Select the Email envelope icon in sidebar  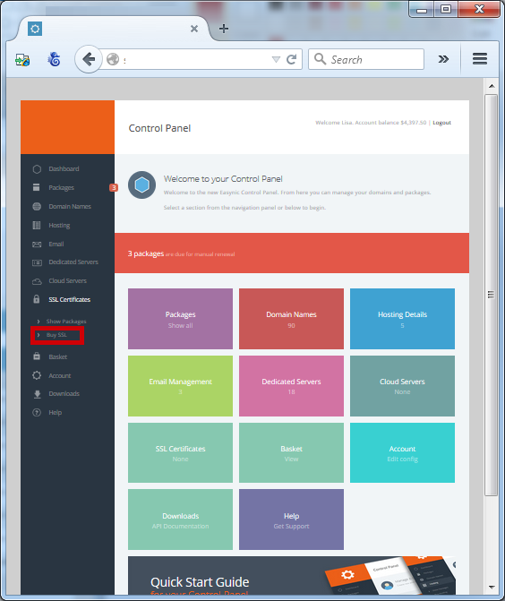tap(37, 245)
